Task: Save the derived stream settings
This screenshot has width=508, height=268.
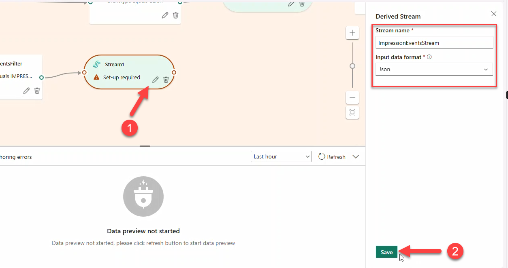Action: pyautogui.click(x=386, y=252)
